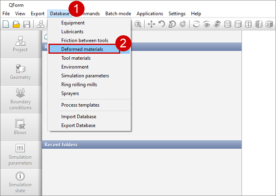Choose Tool materials in the dropdown
This screenshot has width=276, height=196.
[76, 58]
